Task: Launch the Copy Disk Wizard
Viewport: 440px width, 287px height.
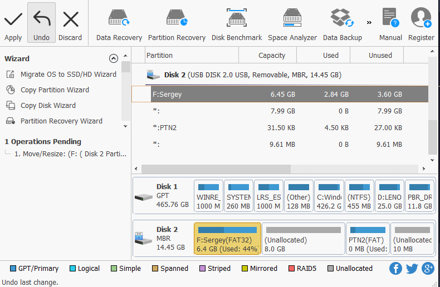Action: coord(41,105)
